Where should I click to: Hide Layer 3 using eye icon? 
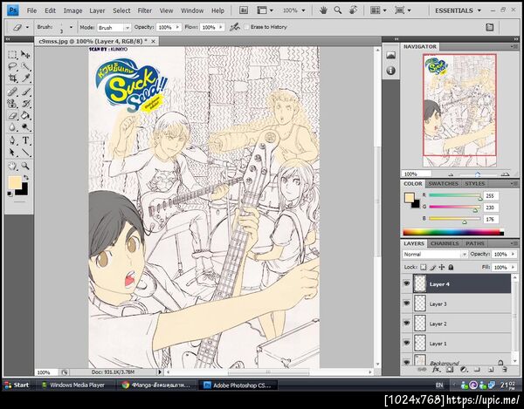406,303
